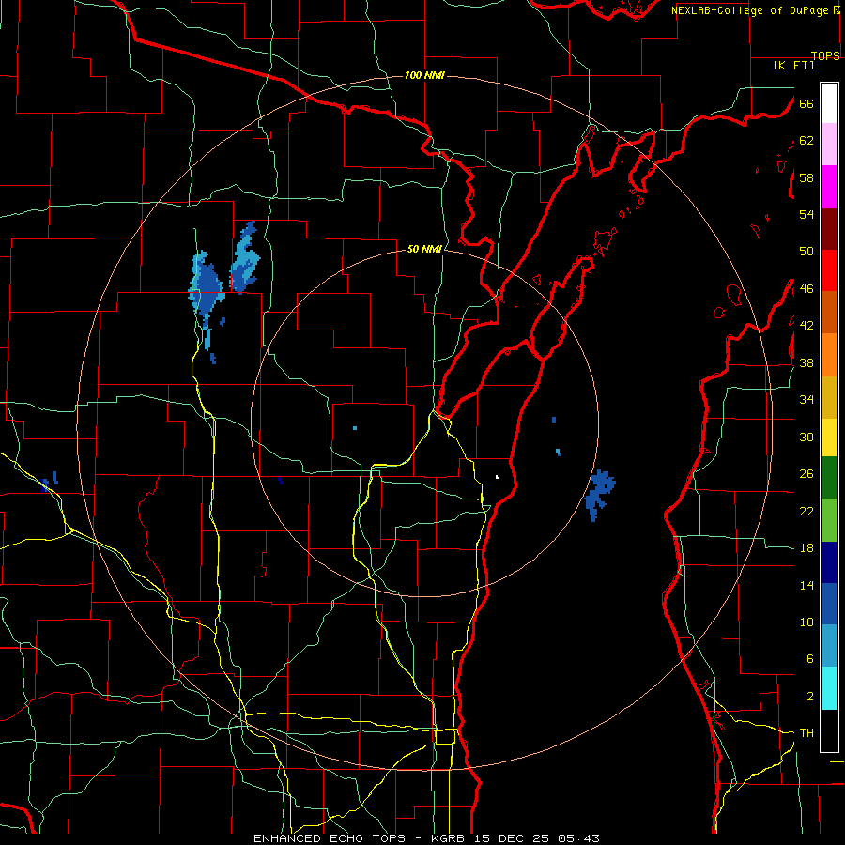Click the cyan legend swatch
845x845 pixels.
tap(829, 688)
